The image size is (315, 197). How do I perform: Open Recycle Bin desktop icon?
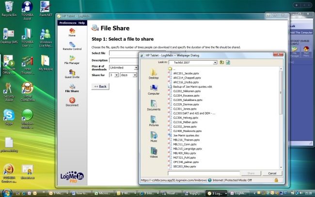(9, 9)
